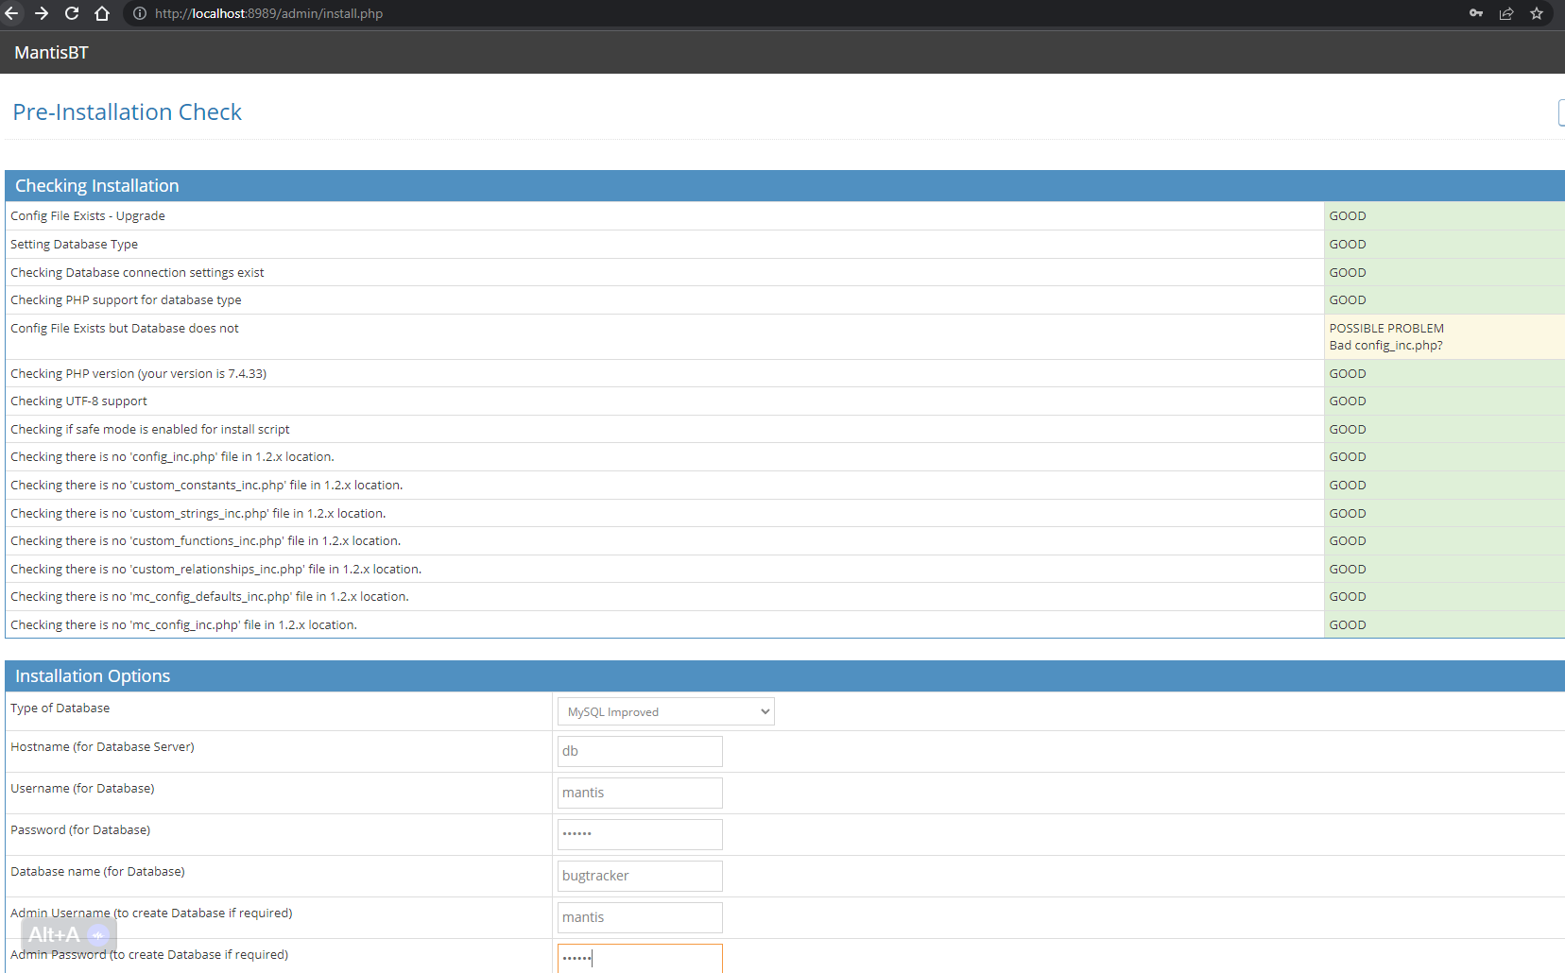The width and height of the screenshot is (1565, 973).
Task: Open the Type of Database dropdown
Action: (665, 711)
